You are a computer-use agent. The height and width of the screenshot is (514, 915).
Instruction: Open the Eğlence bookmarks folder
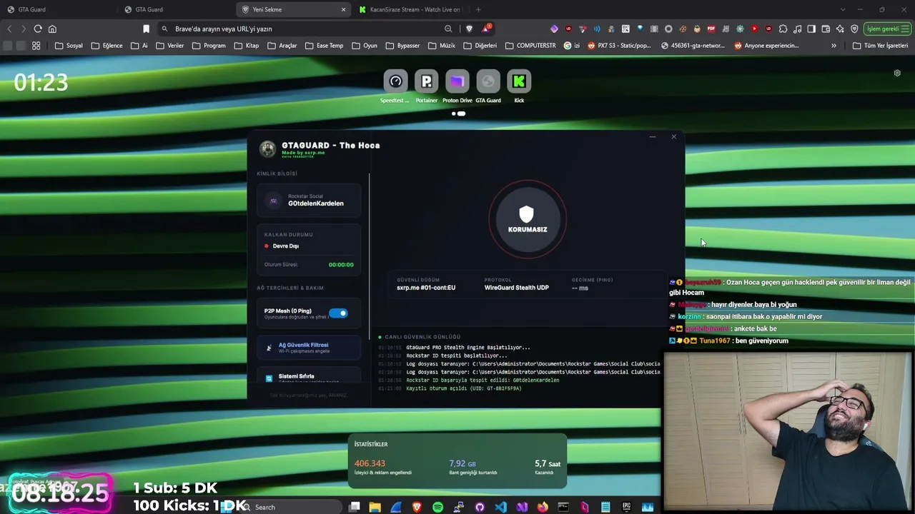pyautogui.click(x=107, y=46)
